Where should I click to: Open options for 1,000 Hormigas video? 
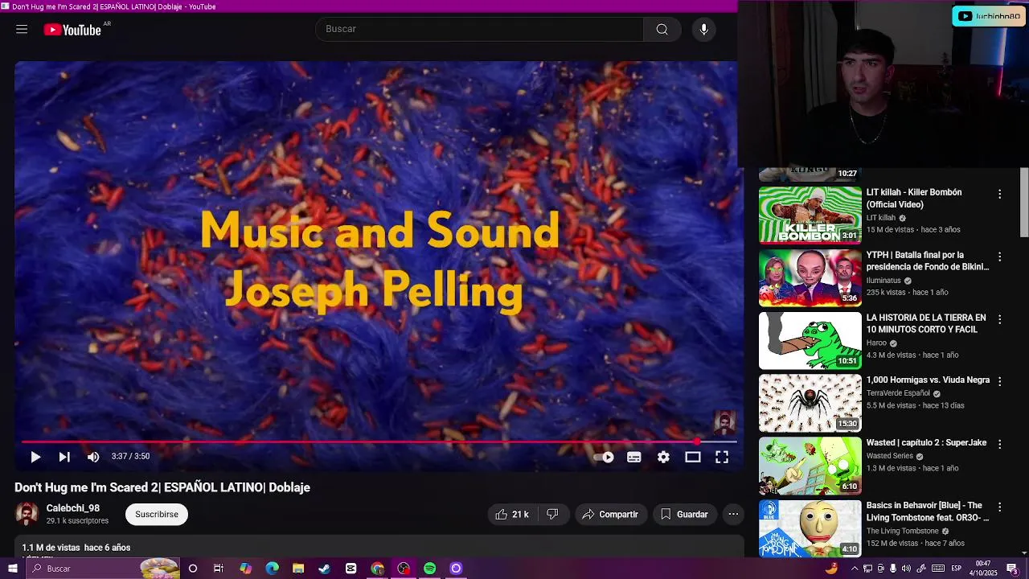point(999,381)
